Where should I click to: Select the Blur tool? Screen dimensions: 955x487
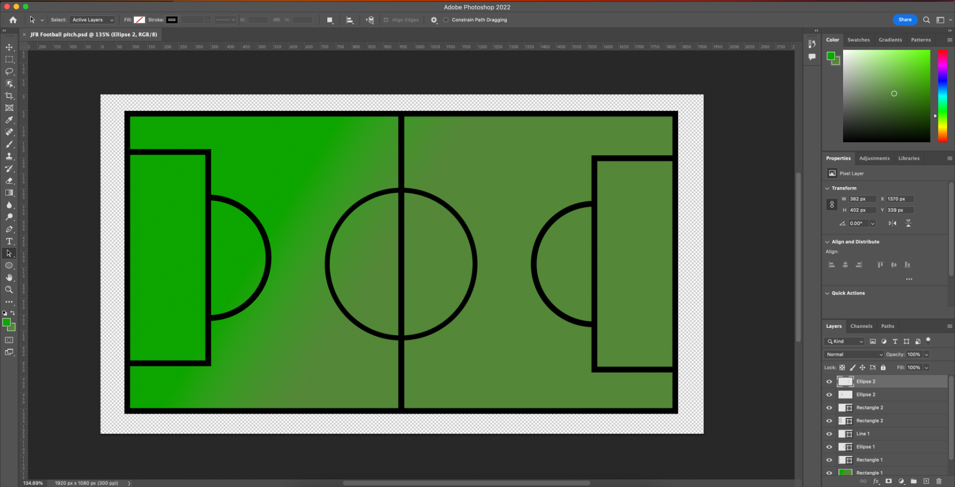pyautogui.click(x=9, y=205)
